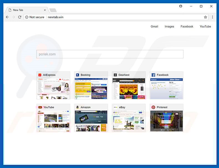The image size is (219, 168).
Task: Reload the page with the refresh icon
Action: [x=20, y=17]
